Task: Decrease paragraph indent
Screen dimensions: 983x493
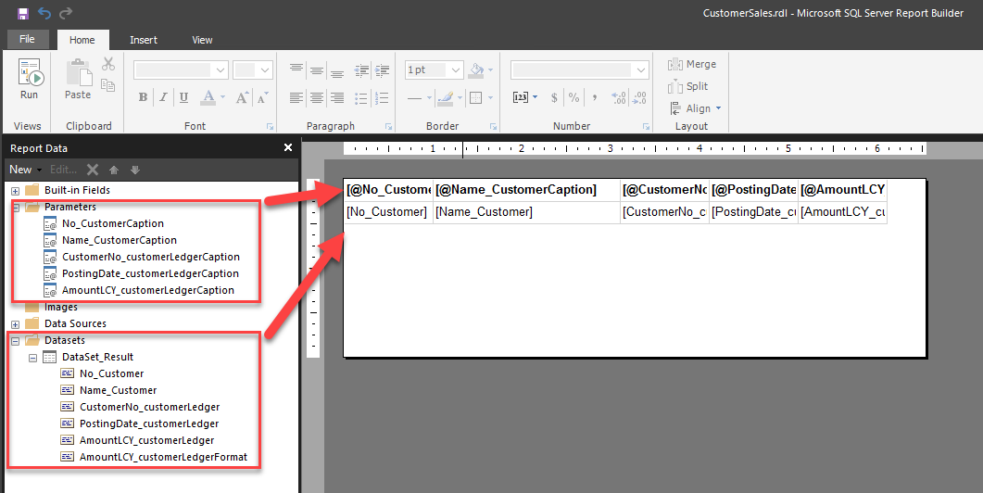Action: coord(361,70)
